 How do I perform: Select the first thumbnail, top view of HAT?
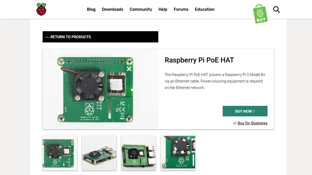[x=60, y=153]
